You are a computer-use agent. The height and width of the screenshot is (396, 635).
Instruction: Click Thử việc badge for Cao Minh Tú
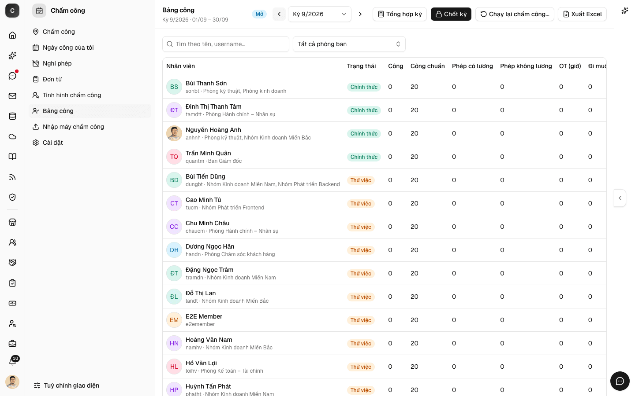coord(361,204)
